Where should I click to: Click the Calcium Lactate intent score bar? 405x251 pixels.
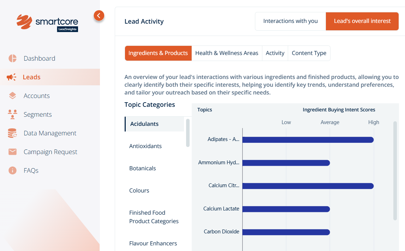click(x=286, y=209)
